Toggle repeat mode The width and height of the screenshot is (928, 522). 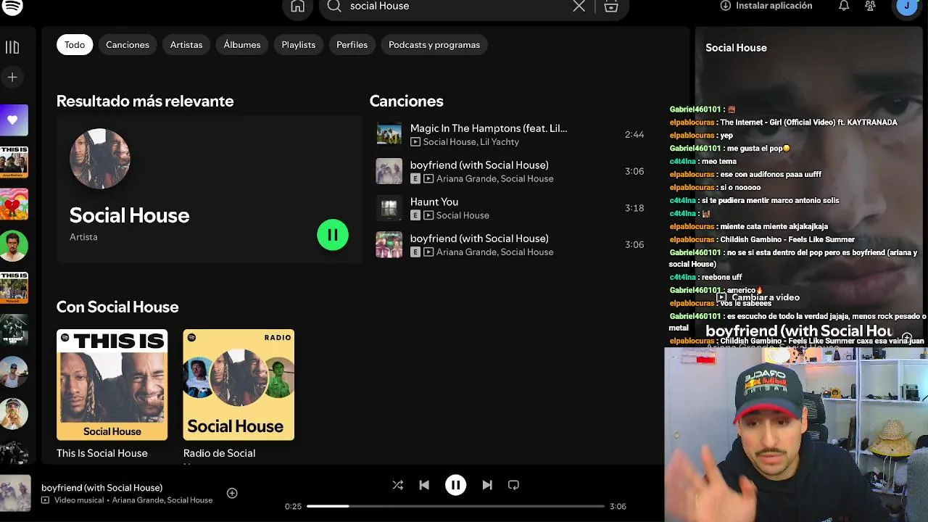pos(513,485)
